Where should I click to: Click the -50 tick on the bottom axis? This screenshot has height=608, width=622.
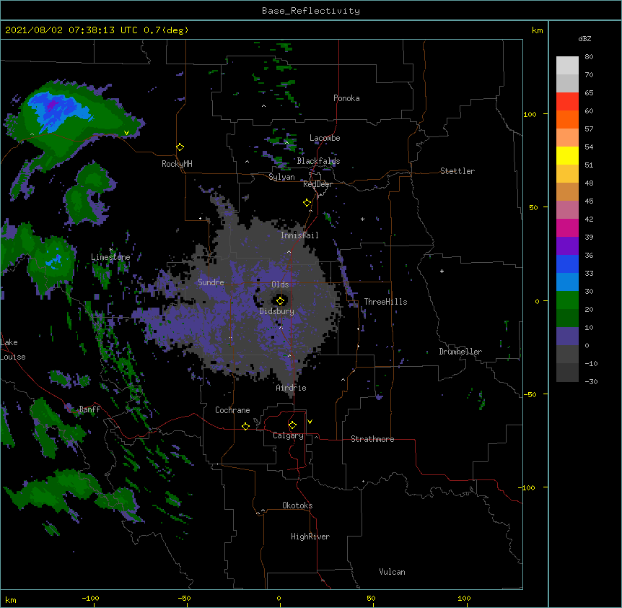[184, 598]
